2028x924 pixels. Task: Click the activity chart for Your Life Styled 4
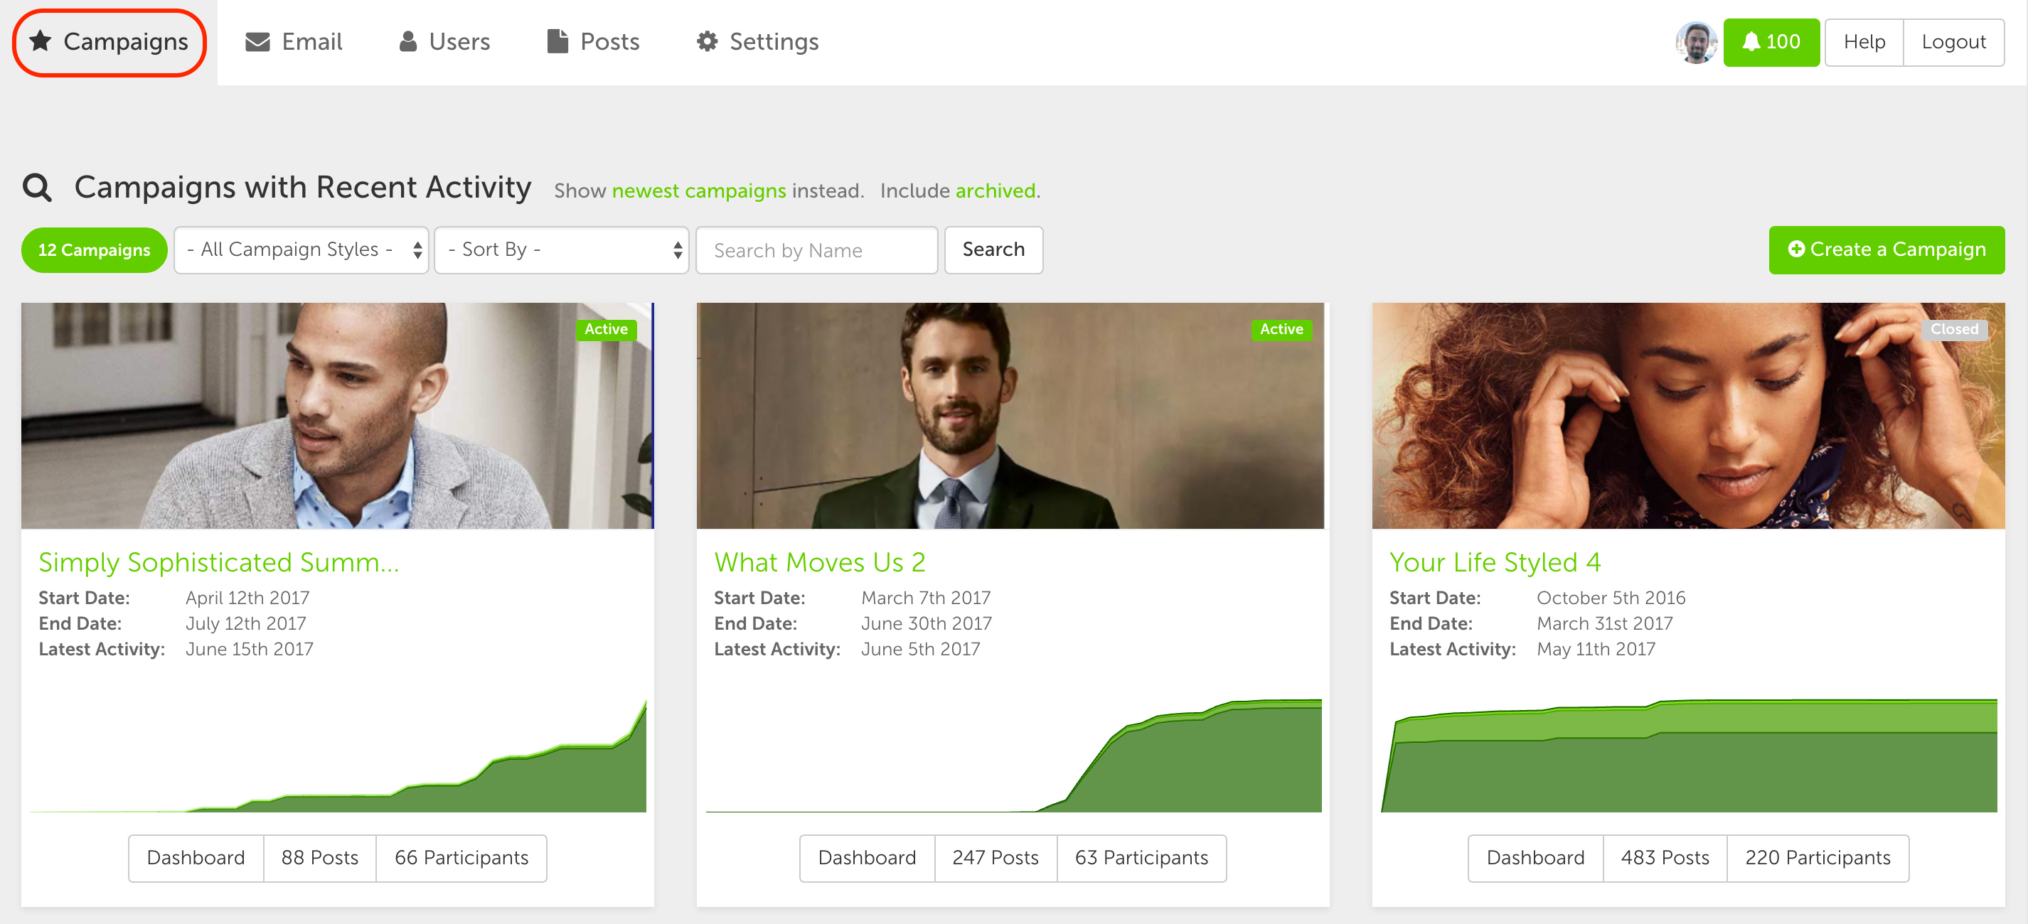(x=1689, y=756)
